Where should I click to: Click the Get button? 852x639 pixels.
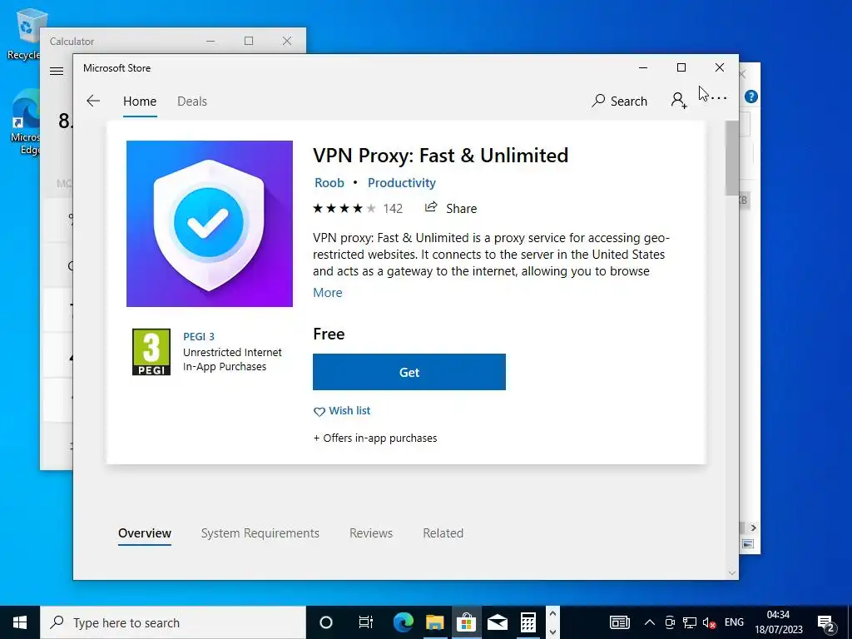click(409, 372)
